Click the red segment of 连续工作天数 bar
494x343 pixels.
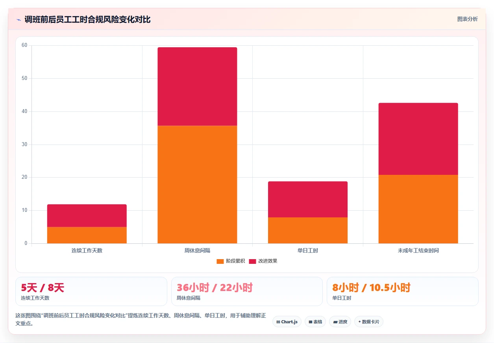pos(87,215)
